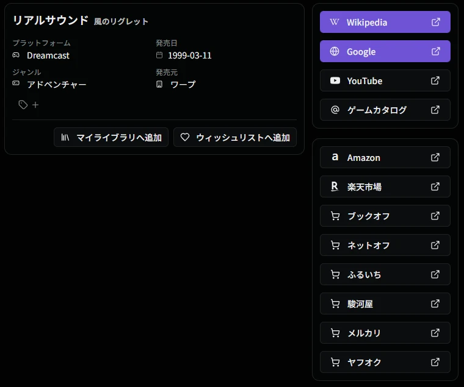Open the 駿河屋 store link
Screen dimensions: 464x387
click(x=385, y=304)
